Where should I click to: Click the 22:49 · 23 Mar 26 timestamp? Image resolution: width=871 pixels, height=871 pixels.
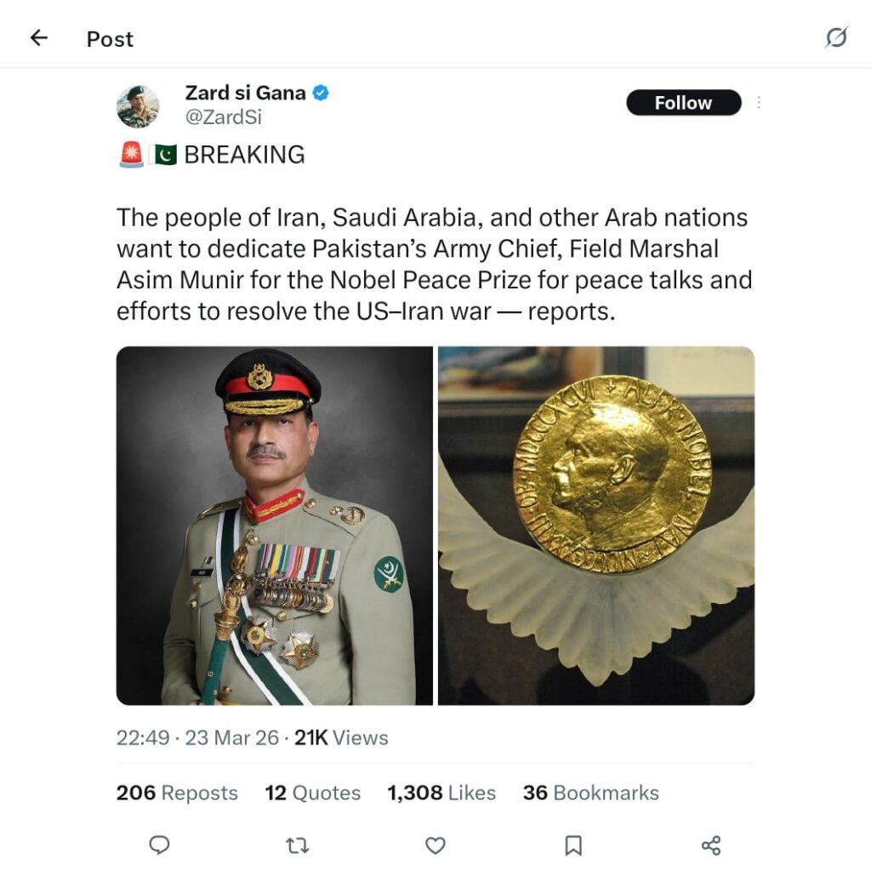click(197, 737)
